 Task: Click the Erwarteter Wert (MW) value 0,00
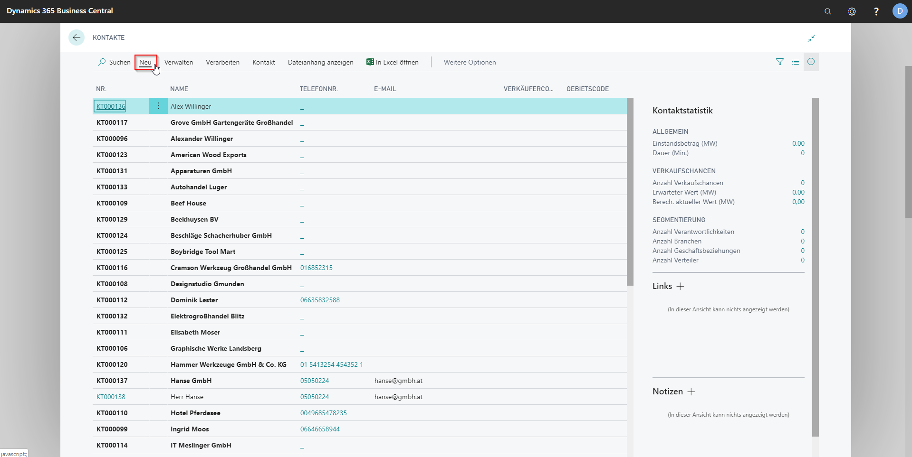pos(798,192)
